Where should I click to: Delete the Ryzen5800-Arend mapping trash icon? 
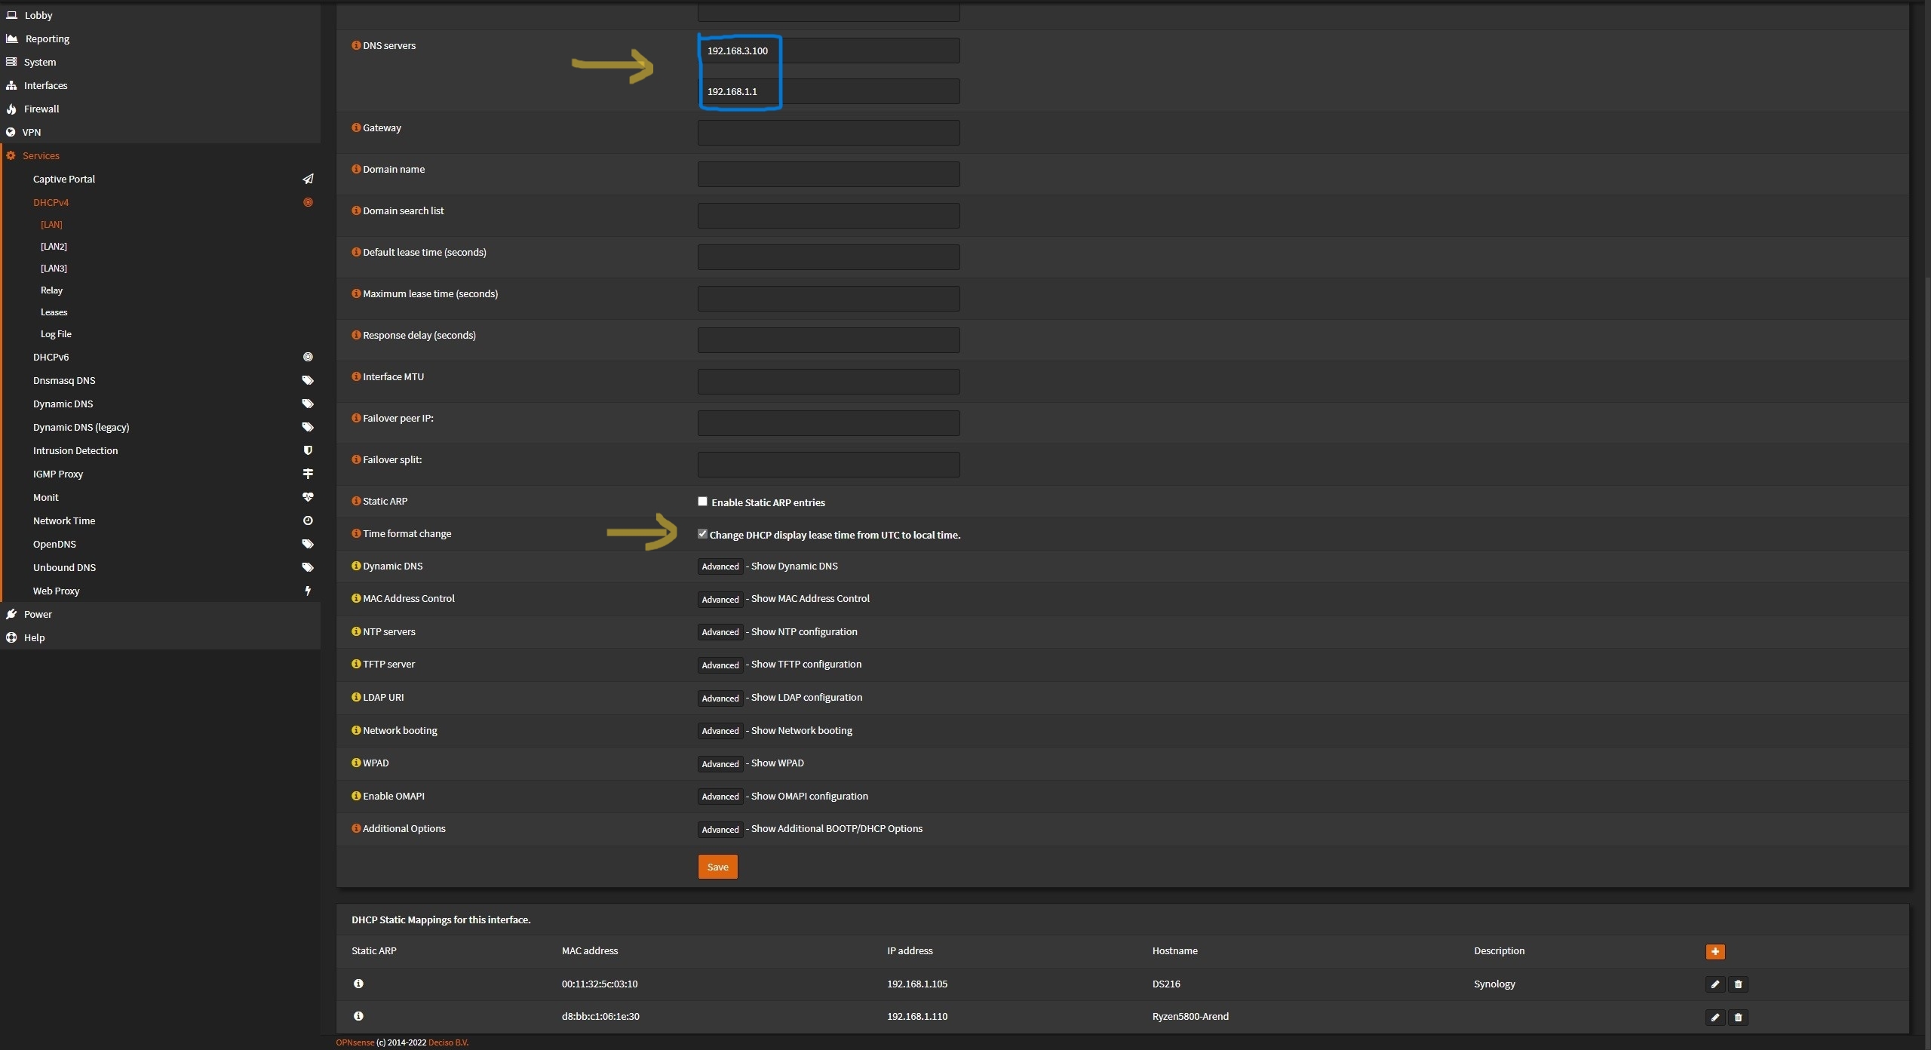pyautogui.click(x=1738, y=1018)
